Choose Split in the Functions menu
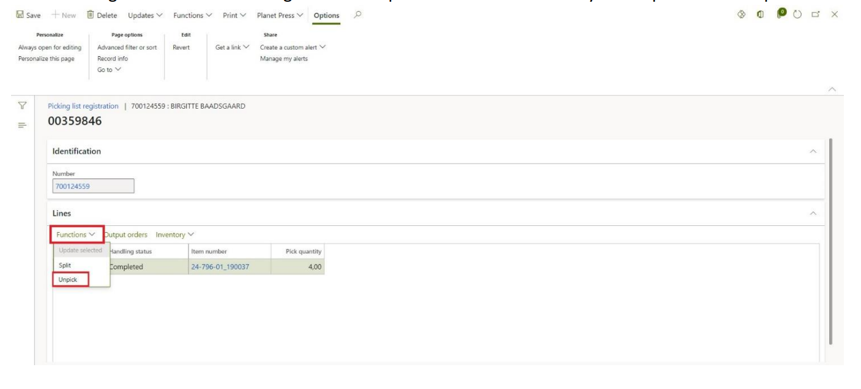Image resolution: width=861 pixels, height=389 pixels. pyautogui.click(x=65, y=266)
